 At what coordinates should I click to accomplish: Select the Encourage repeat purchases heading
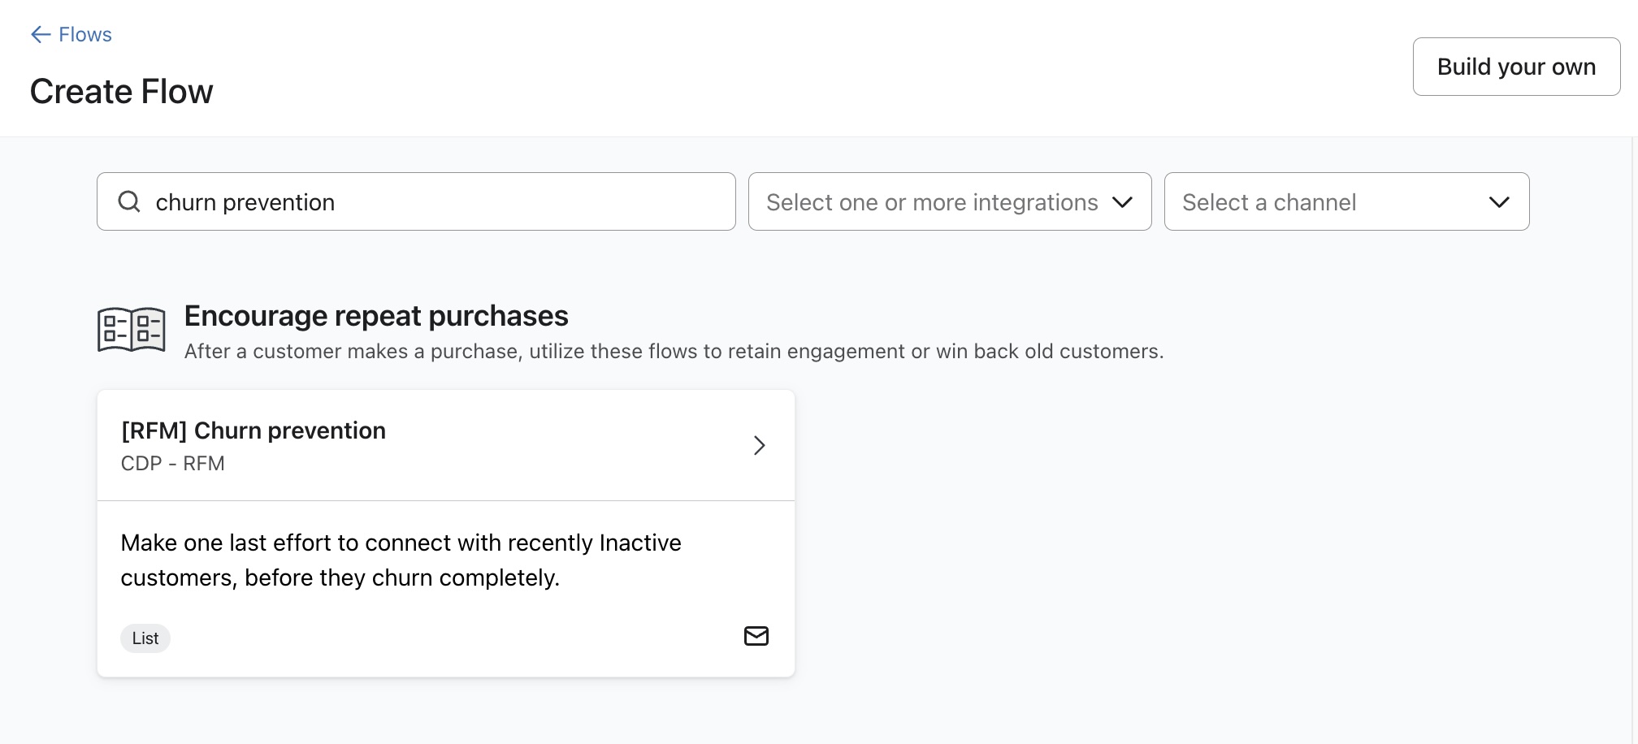pyautogui.click(x=376, y=316)
